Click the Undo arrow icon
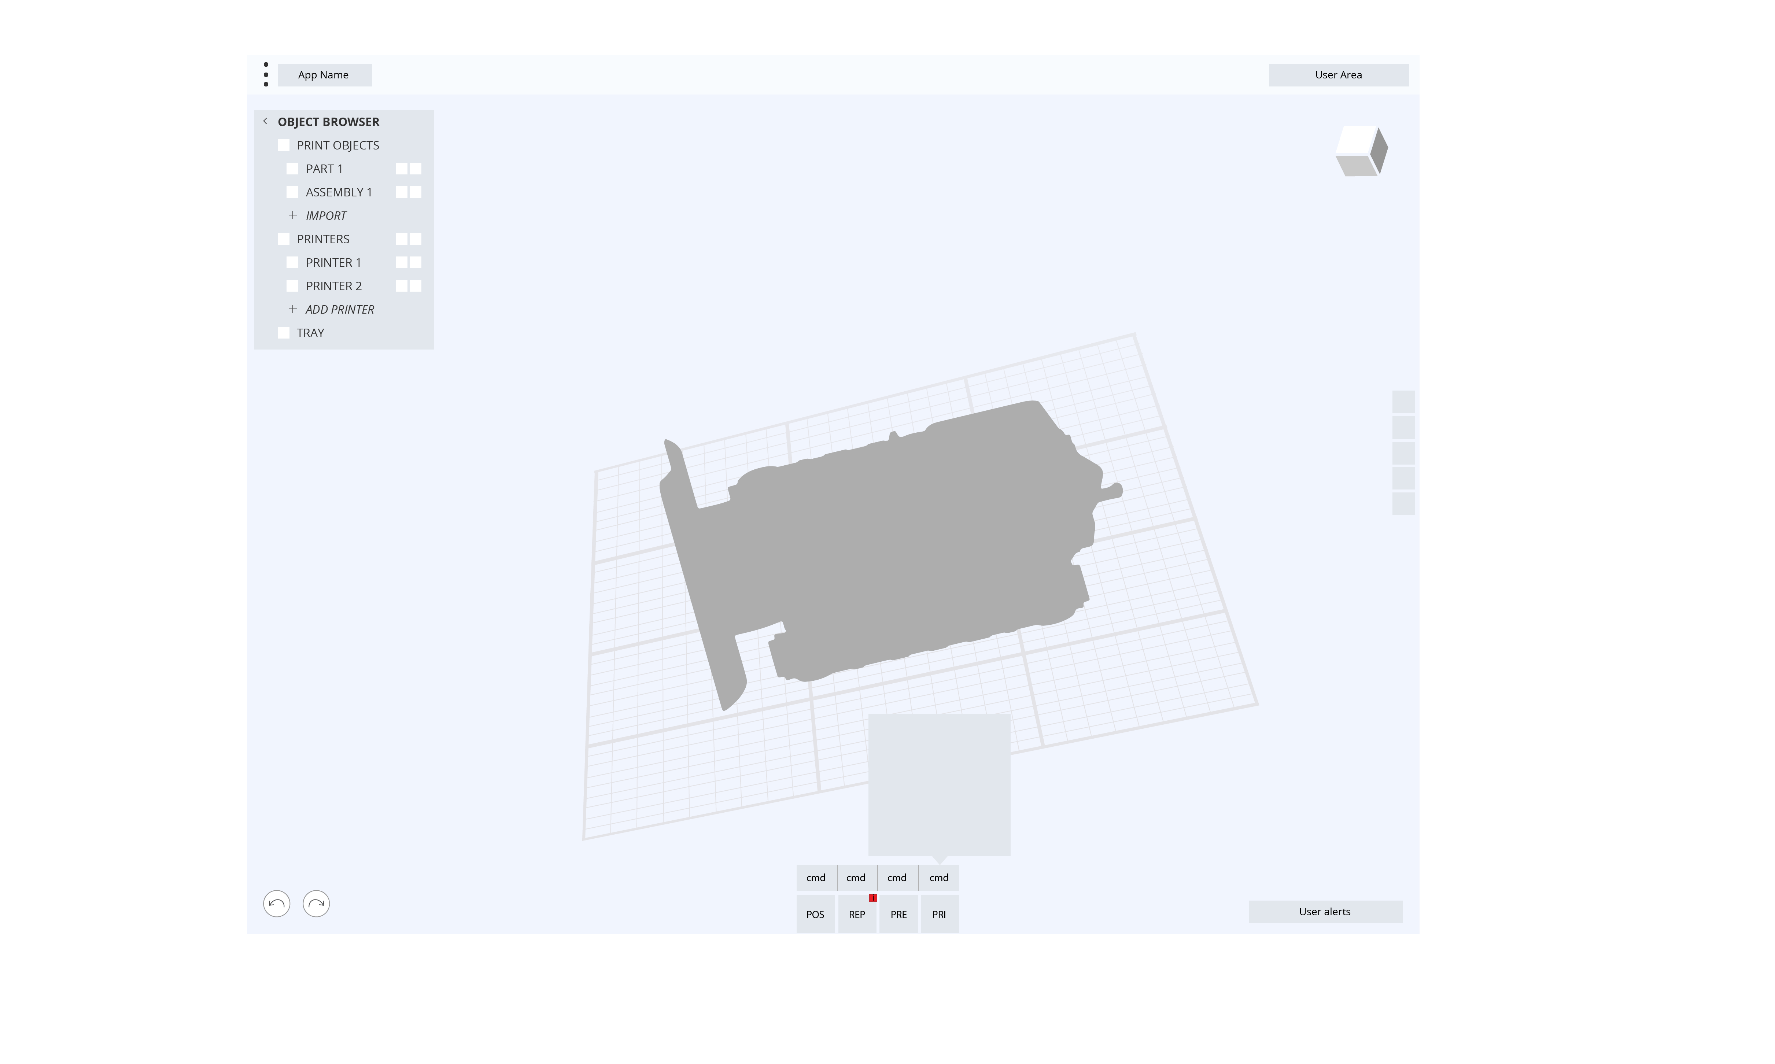 pyautogui.click(x=277, y=904)
